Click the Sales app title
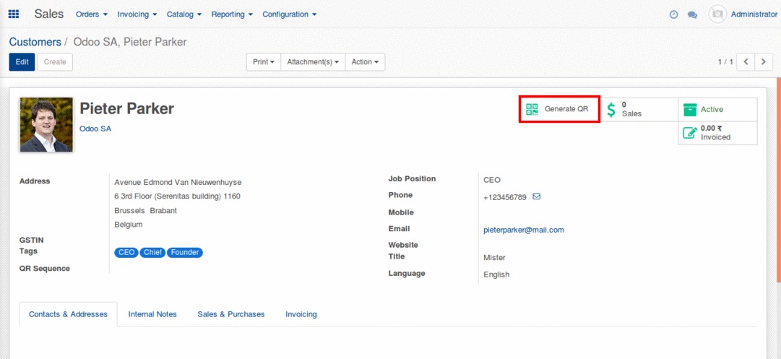The height and width of the screenshot is (359, 781). point(49,14)
